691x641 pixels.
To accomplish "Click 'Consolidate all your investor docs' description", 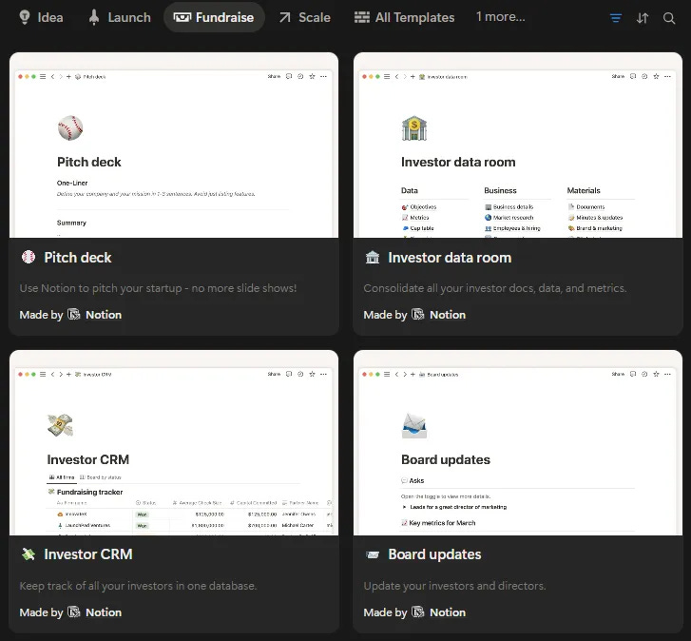I will (x=495, y=288).
